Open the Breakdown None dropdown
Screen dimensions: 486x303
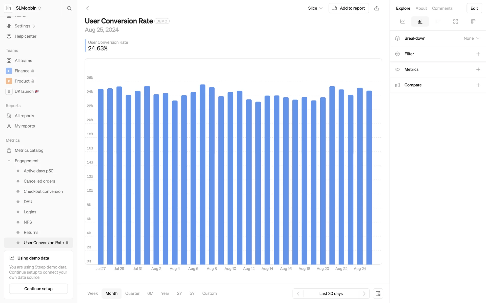(x=471, y=38)
